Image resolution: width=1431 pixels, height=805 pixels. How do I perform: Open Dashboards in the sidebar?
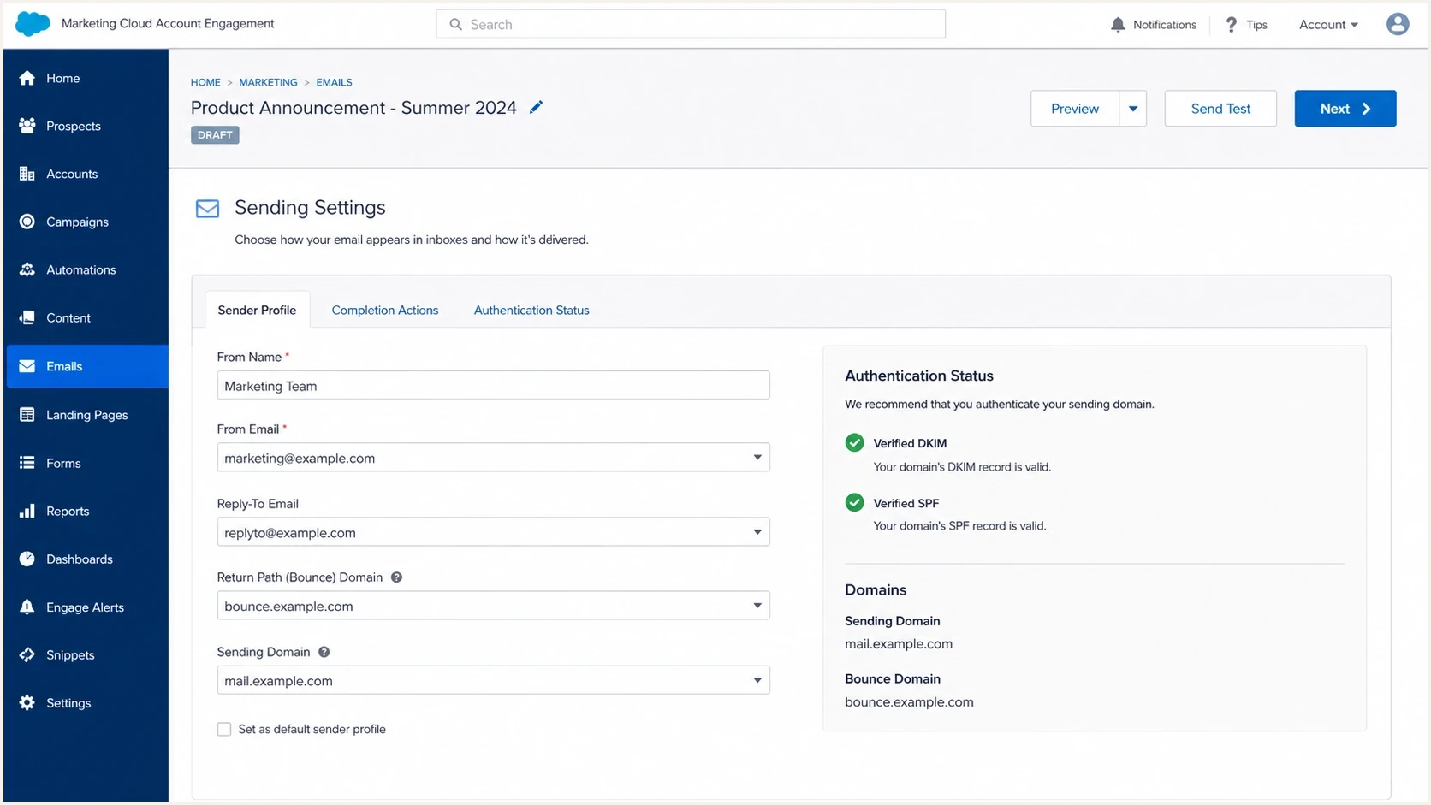[x=87, y=559]
